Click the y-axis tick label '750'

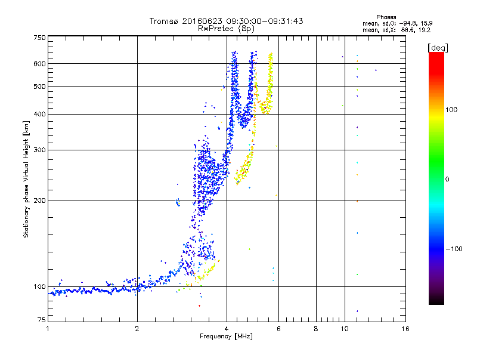(x=39, y=38)
